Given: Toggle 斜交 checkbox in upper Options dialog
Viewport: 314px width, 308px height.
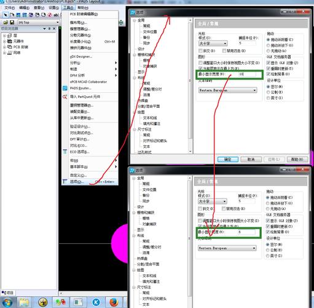Looking at the screenshot, I should (x=200, y=51).
